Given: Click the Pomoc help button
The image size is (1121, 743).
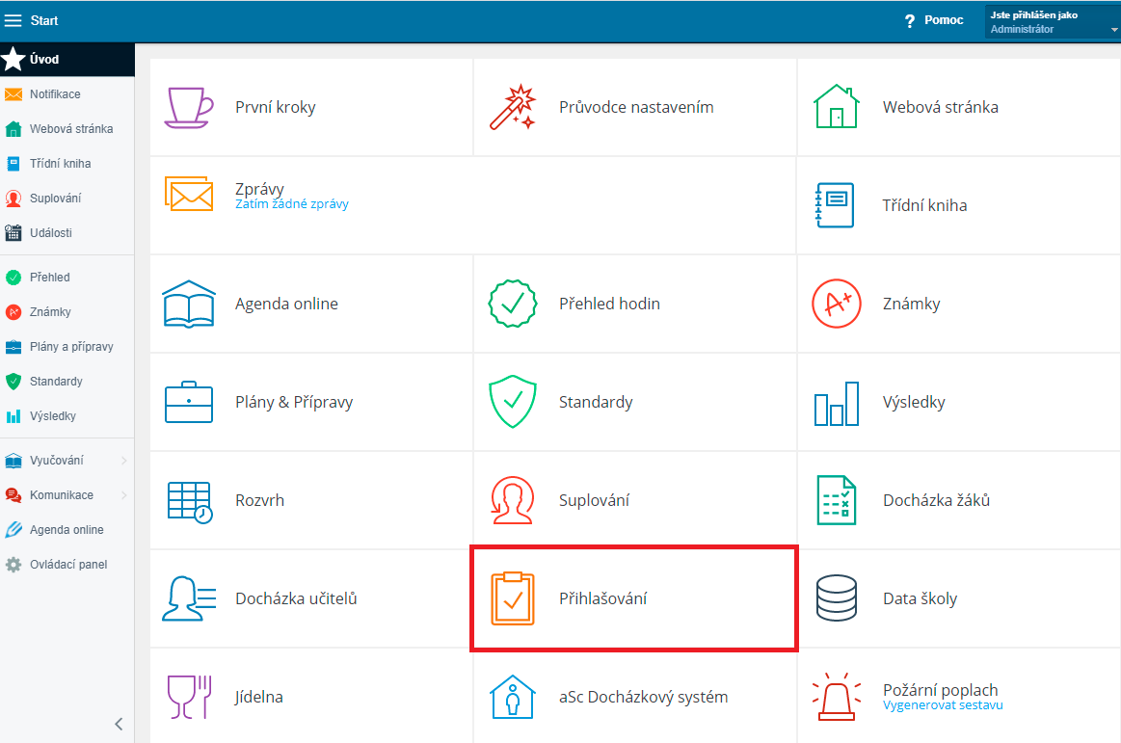Looking at the screenshot, I should [x=934, y=20].
